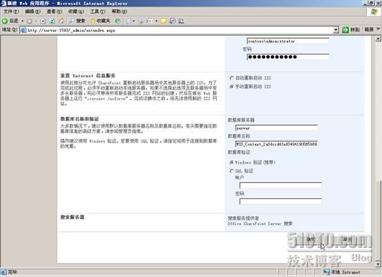Open the Back button history dropdown arrow
382x277 pixels.
(22, 21)
